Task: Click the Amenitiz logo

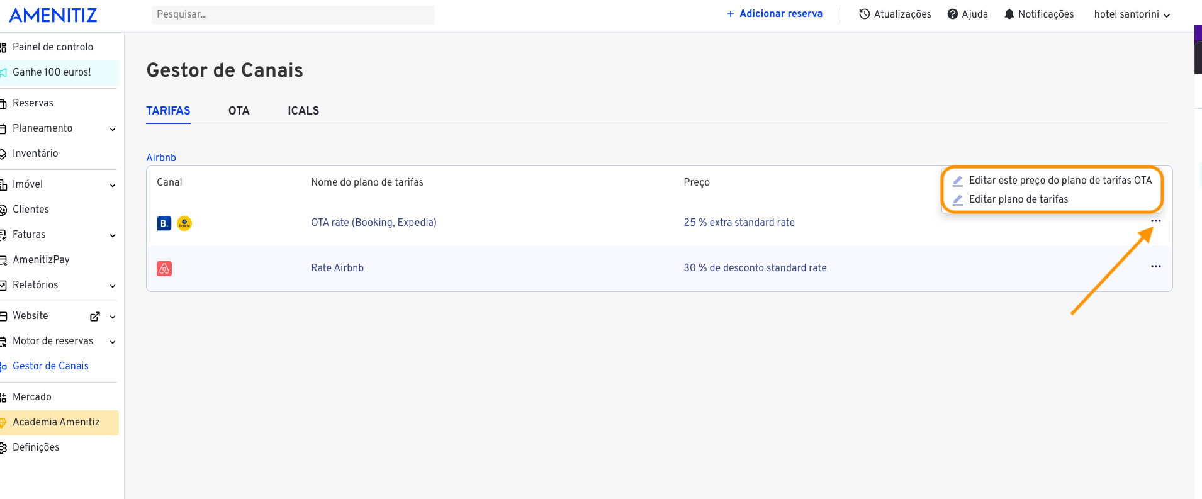Action: (53, 15)
